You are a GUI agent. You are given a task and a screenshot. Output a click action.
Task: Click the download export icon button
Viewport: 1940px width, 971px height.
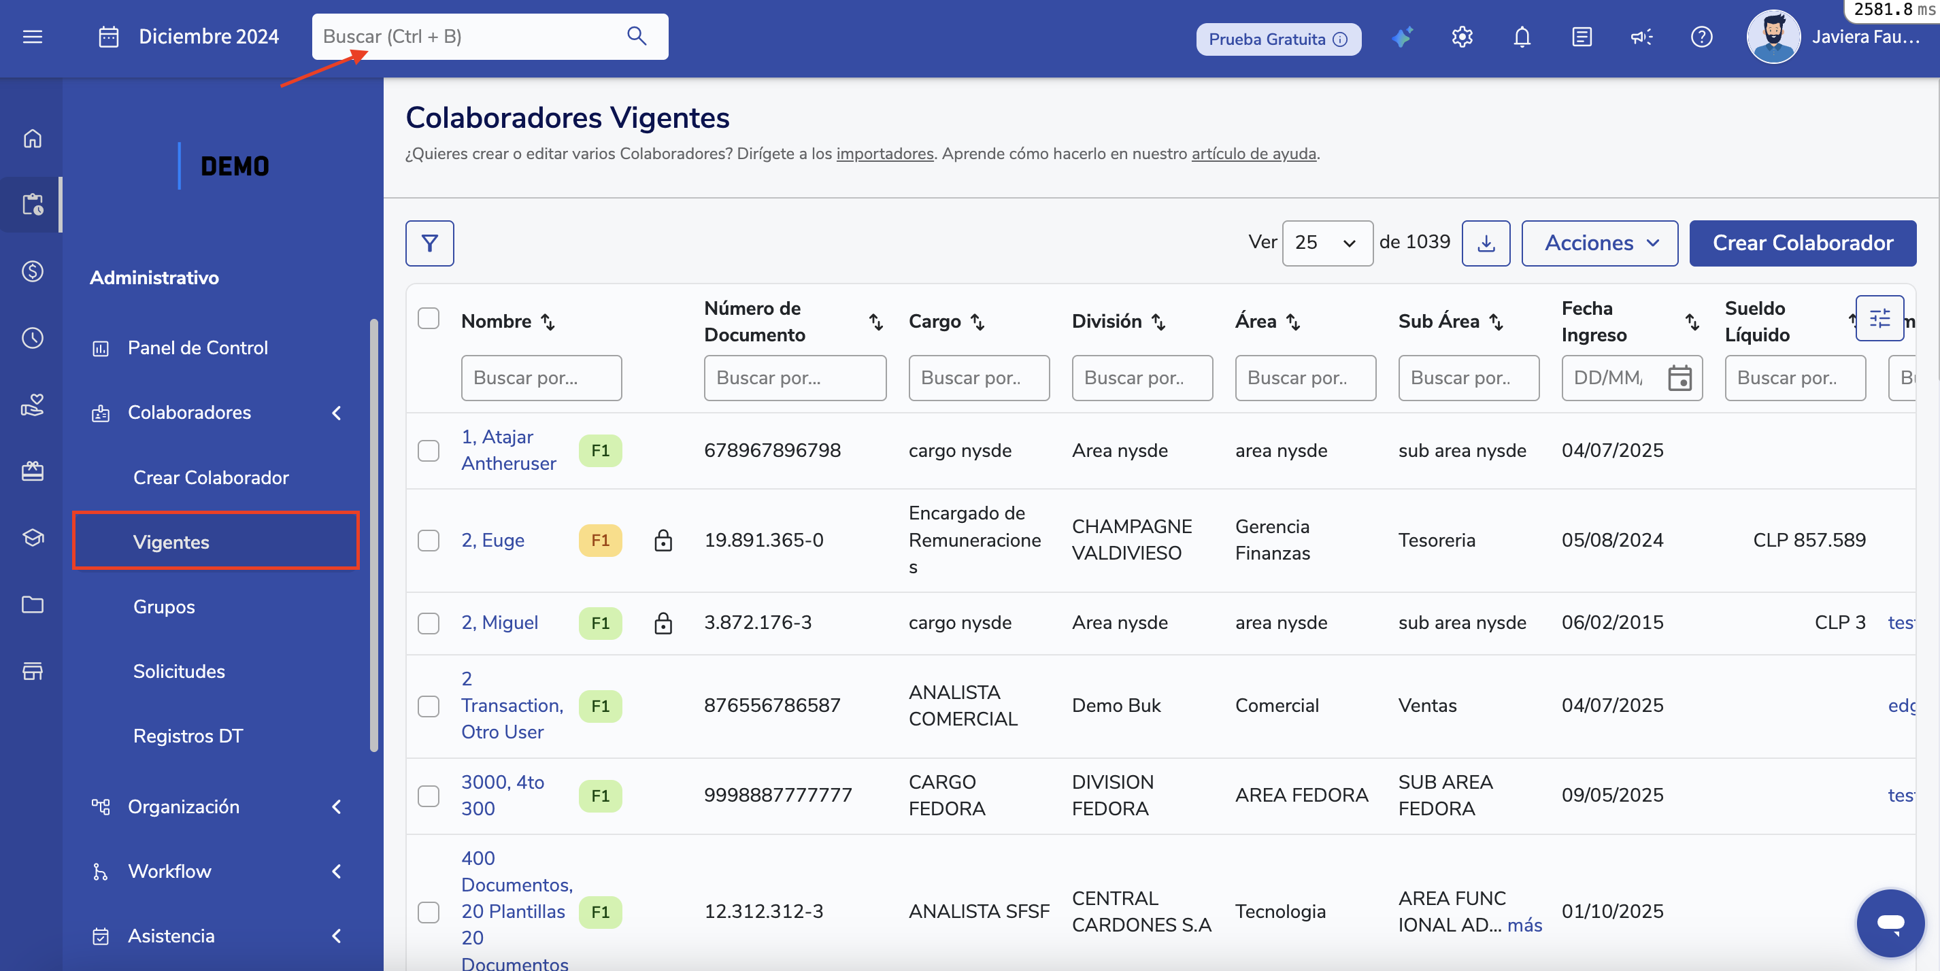[1485, 243]
